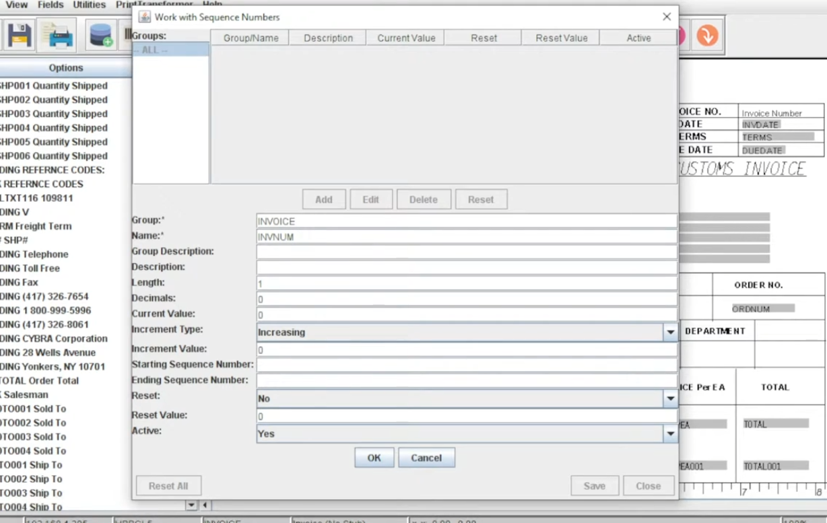827x523 pixels.
Task: Open the Reset dropdown showing No
Action: click(x=670, y=398)
